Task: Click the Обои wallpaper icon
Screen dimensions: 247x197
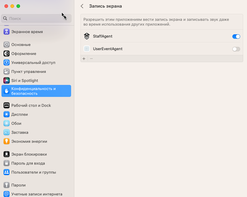Action: tap(6, 123)
